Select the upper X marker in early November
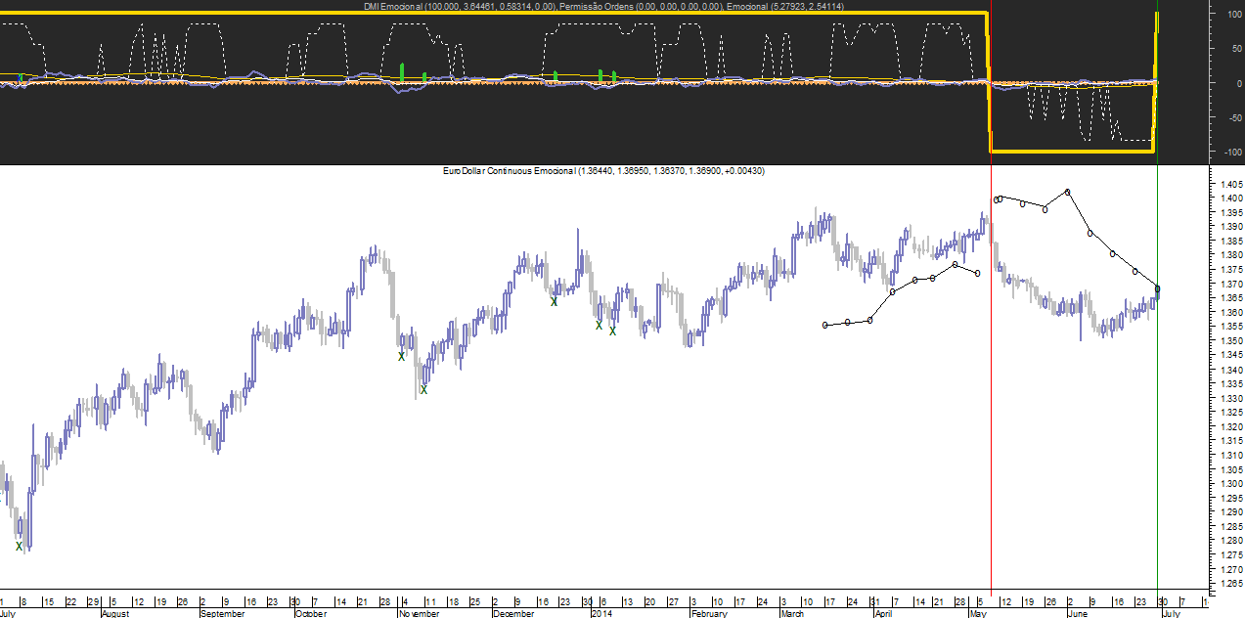The width and height of the screenshot is (1245, 618). point(401,356)
